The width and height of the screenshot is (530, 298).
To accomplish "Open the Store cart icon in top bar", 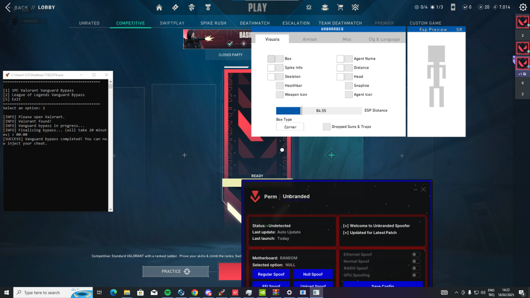I will coord(340,7).
